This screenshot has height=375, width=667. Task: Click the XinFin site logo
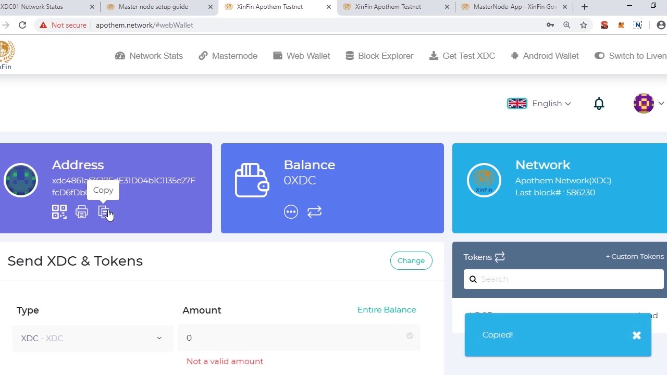pos(6,55)
